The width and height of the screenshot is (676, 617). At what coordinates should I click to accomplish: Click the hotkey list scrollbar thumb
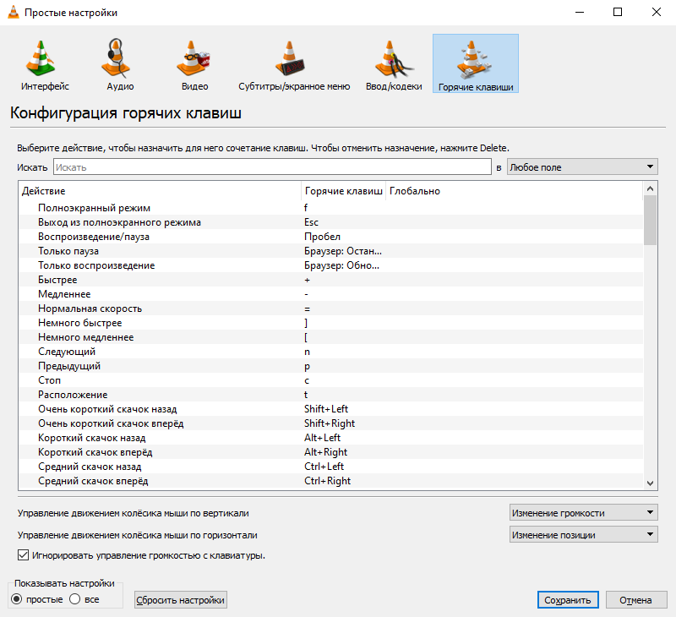(650, 221)
